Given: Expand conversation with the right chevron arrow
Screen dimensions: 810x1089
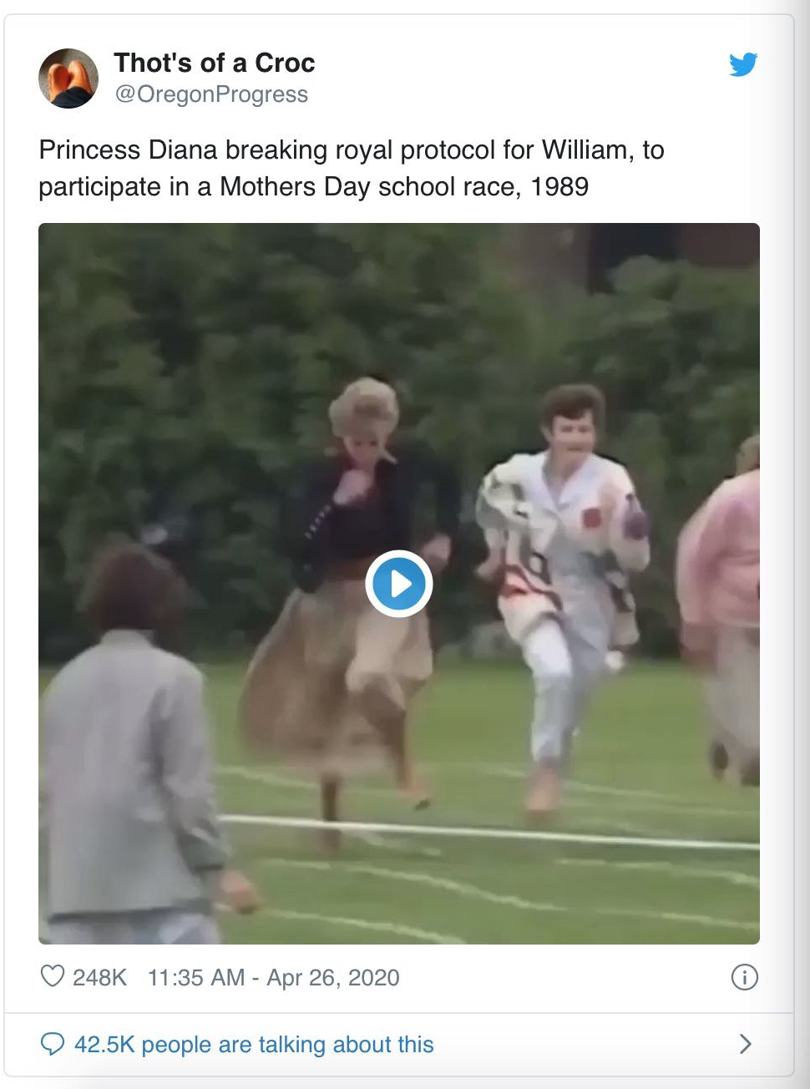Looking at the screenshot, I should click(x=746, y=1044).
